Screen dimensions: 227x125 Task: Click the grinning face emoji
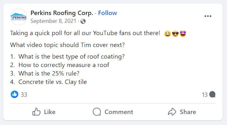pos(168,34)
